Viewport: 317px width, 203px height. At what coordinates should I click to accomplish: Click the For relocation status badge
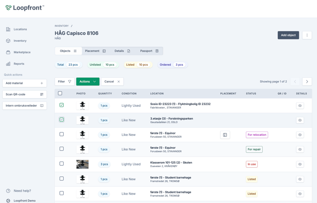257,135
